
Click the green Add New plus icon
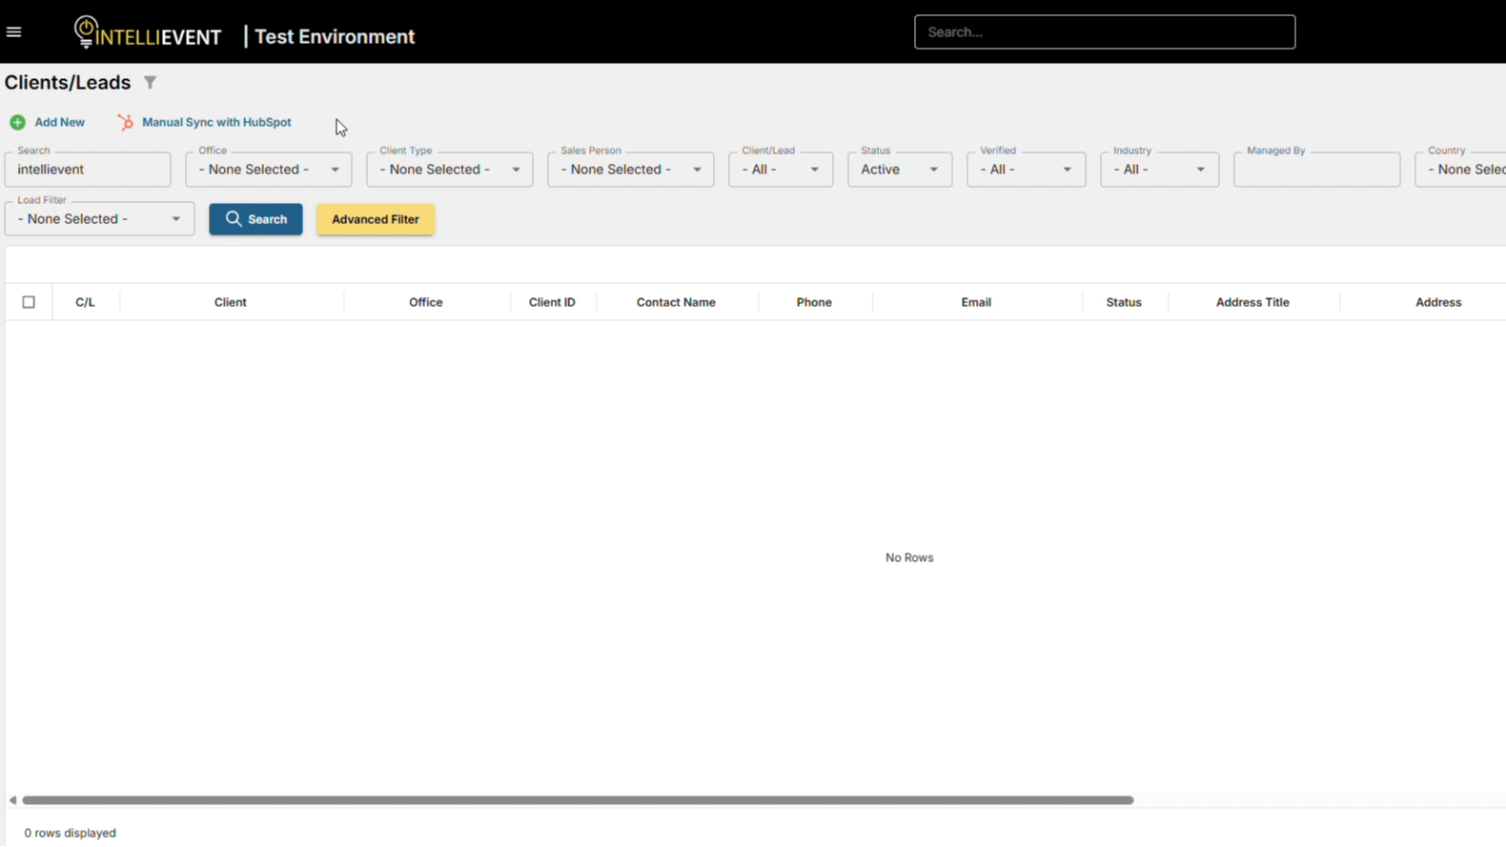pos(17,122)
